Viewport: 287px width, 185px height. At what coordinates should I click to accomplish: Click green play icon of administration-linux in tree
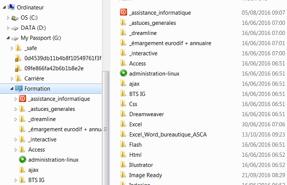pos(22,160)
